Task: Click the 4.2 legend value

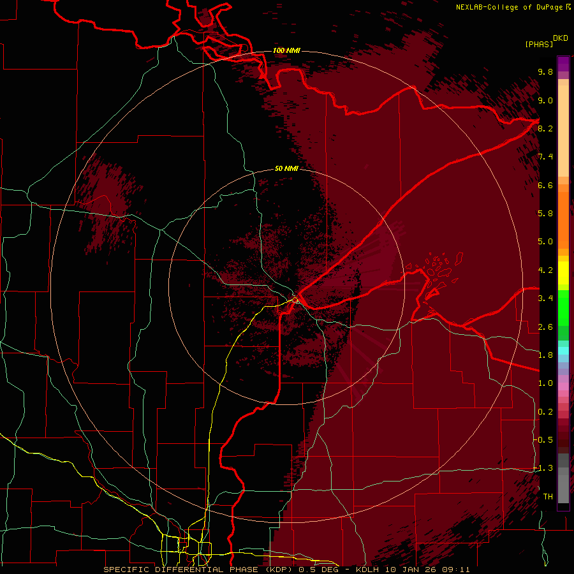Action: tap(545, 270)
